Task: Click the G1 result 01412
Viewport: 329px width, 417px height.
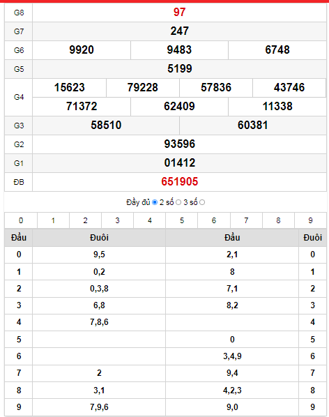Action: tap(179, 163)
